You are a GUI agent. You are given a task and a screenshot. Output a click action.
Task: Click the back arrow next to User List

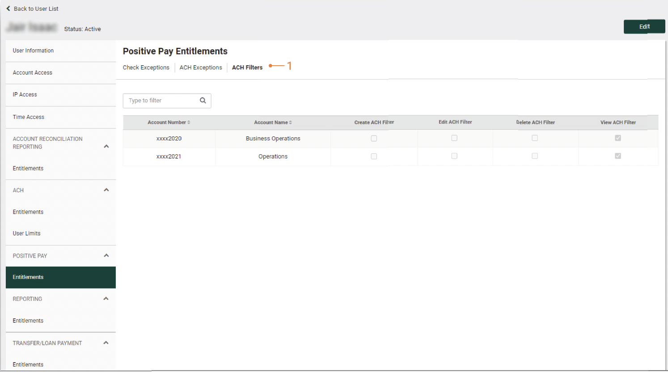(8, 8)
